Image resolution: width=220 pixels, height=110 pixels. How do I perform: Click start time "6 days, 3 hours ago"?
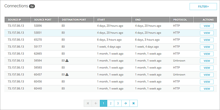point(109,40)
